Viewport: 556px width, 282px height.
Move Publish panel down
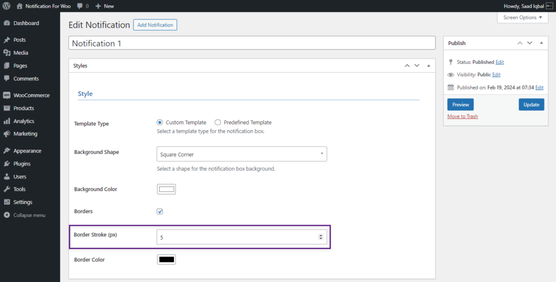pos(530,43)
